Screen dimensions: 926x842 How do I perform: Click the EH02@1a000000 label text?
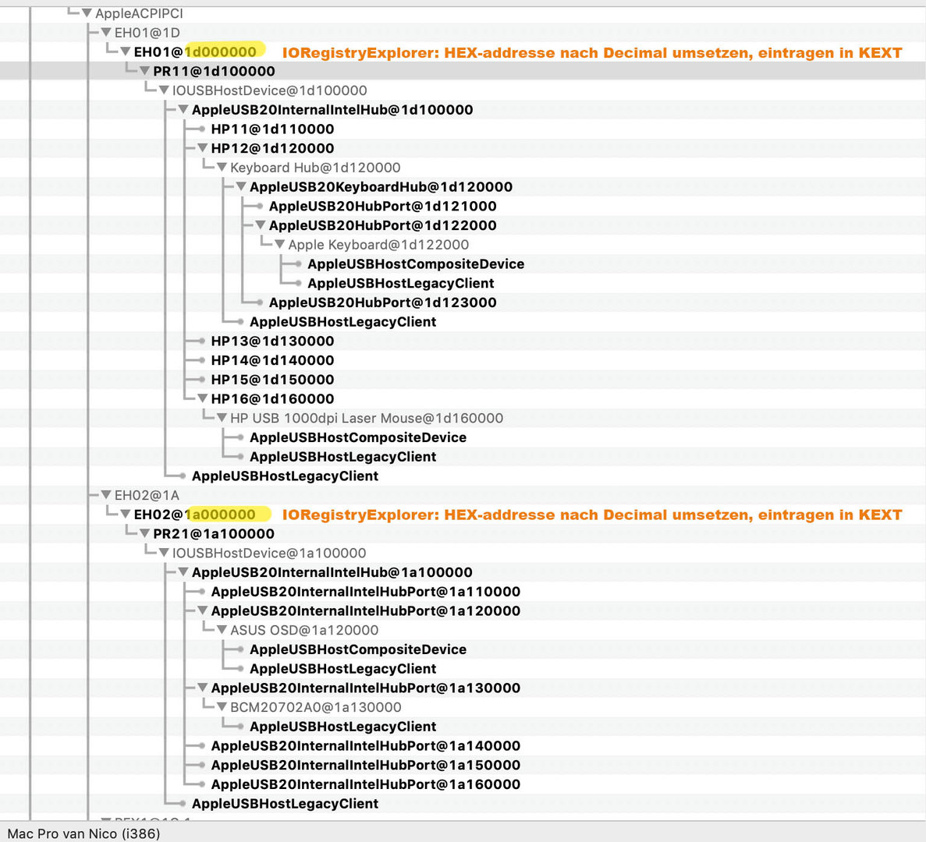point(194,514)
